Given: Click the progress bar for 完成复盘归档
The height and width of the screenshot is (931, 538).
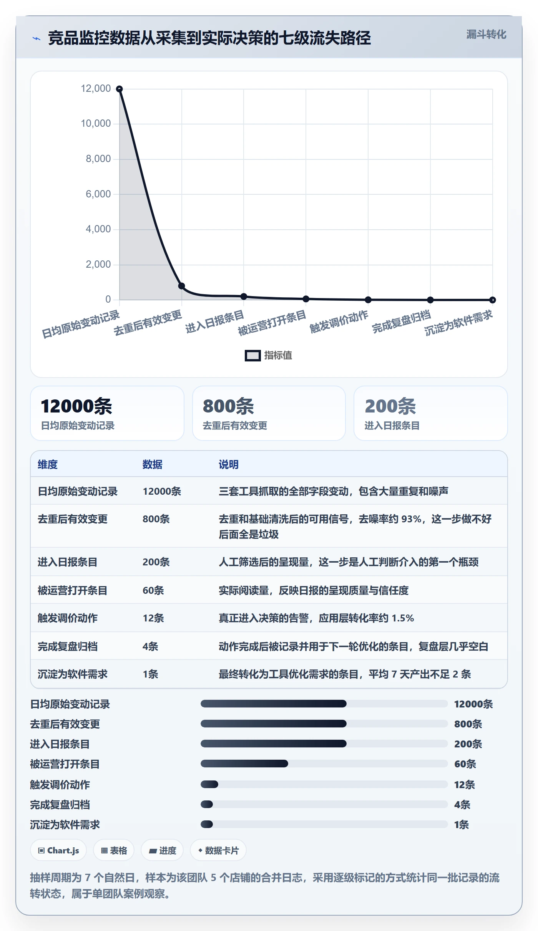Looking at the screenshot, I should [324, 804].
